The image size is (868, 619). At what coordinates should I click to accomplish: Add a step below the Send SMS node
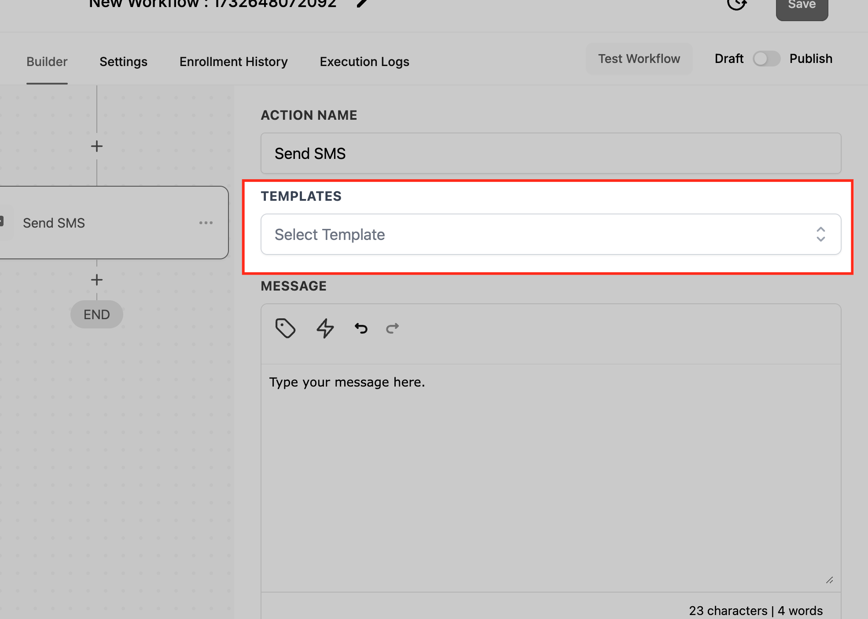point(96,280)
